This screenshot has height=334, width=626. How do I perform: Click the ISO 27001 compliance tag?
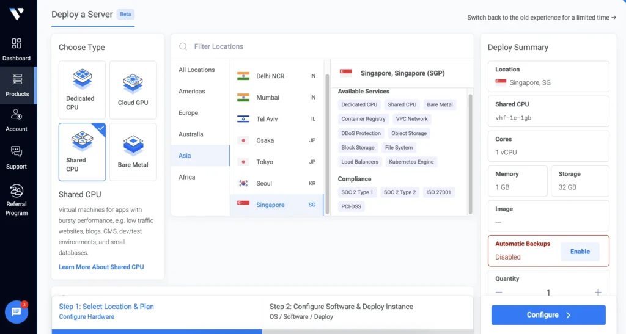click(438, 192)
